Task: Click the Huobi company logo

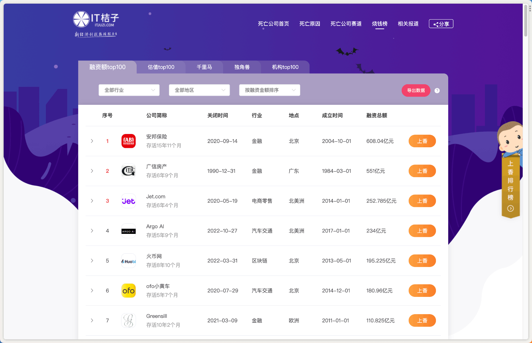Action: (x=128, y=261)
